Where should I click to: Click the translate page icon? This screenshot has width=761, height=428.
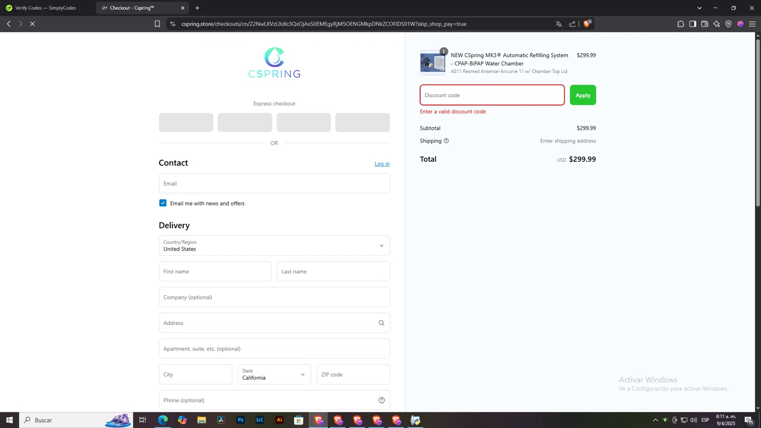(559, 24)
